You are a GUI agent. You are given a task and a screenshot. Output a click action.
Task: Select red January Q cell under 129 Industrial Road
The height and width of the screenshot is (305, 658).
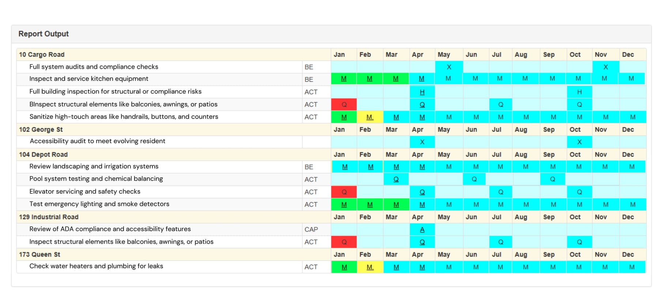[x=344, y=242]
